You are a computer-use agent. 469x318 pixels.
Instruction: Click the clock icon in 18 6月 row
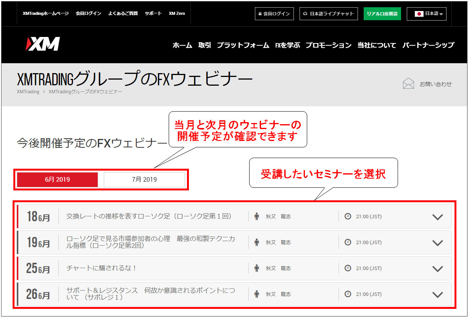pos(348,216)
